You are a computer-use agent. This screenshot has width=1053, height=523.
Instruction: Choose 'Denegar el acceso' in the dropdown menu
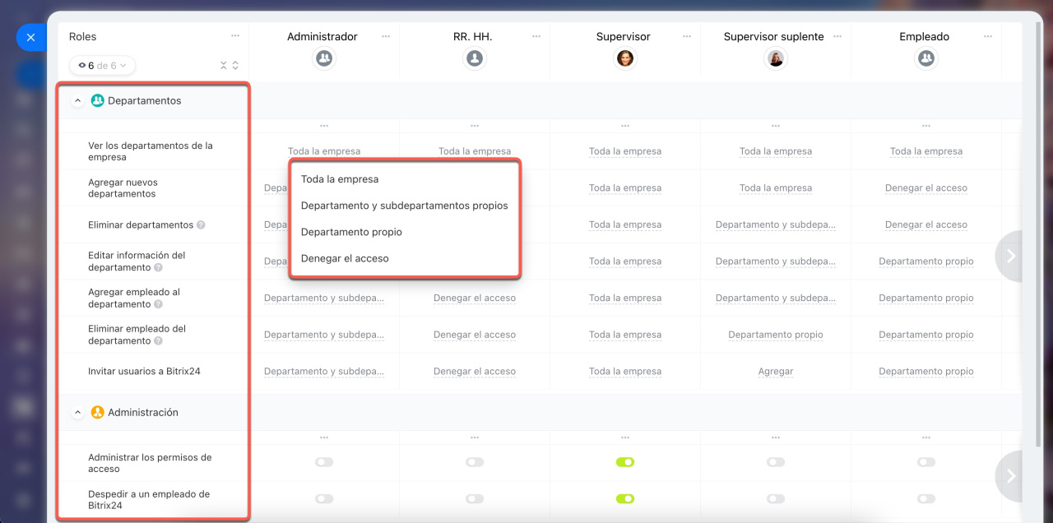click(345, 258)
